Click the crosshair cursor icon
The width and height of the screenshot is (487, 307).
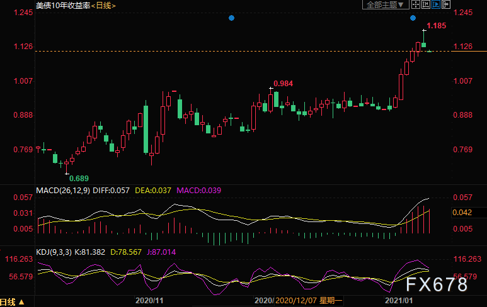tap(416, 4)
